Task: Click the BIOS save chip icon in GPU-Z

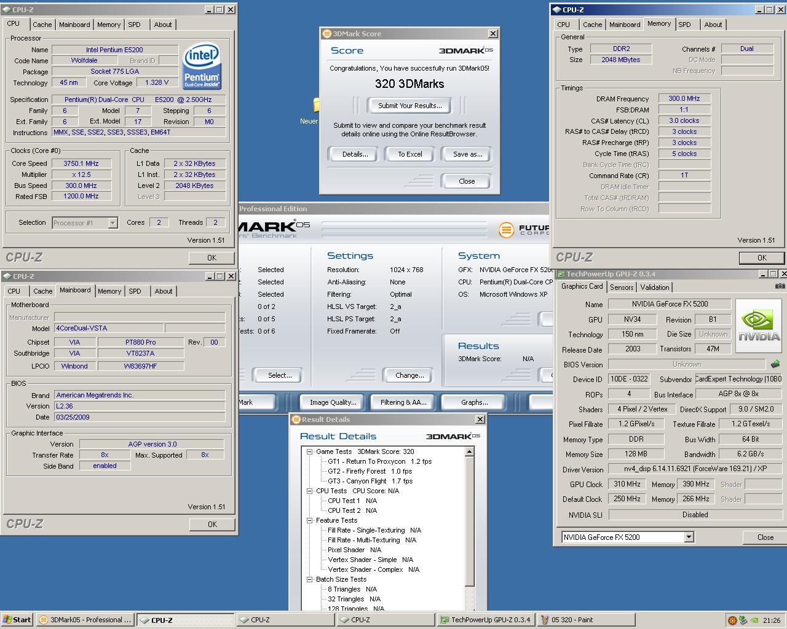Action: click(775, 364)
